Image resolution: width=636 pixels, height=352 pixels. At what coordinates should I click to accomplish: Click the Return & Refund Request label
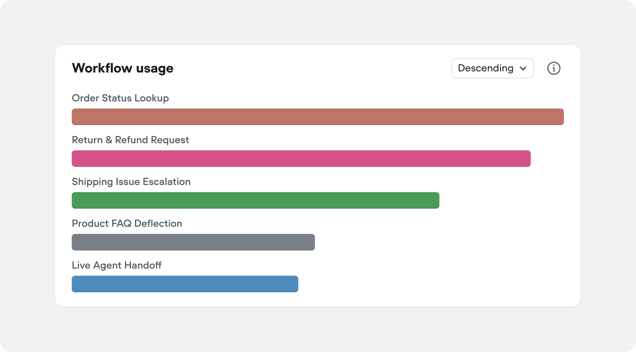[130, 140]
